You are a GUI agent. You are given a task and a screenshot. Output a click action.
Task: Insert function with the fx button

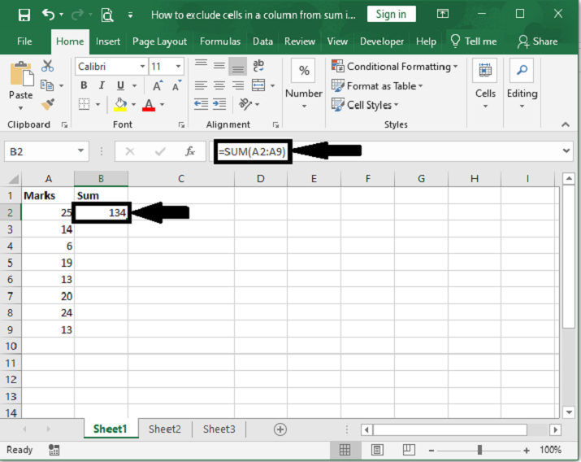click(x=189, y=151)
